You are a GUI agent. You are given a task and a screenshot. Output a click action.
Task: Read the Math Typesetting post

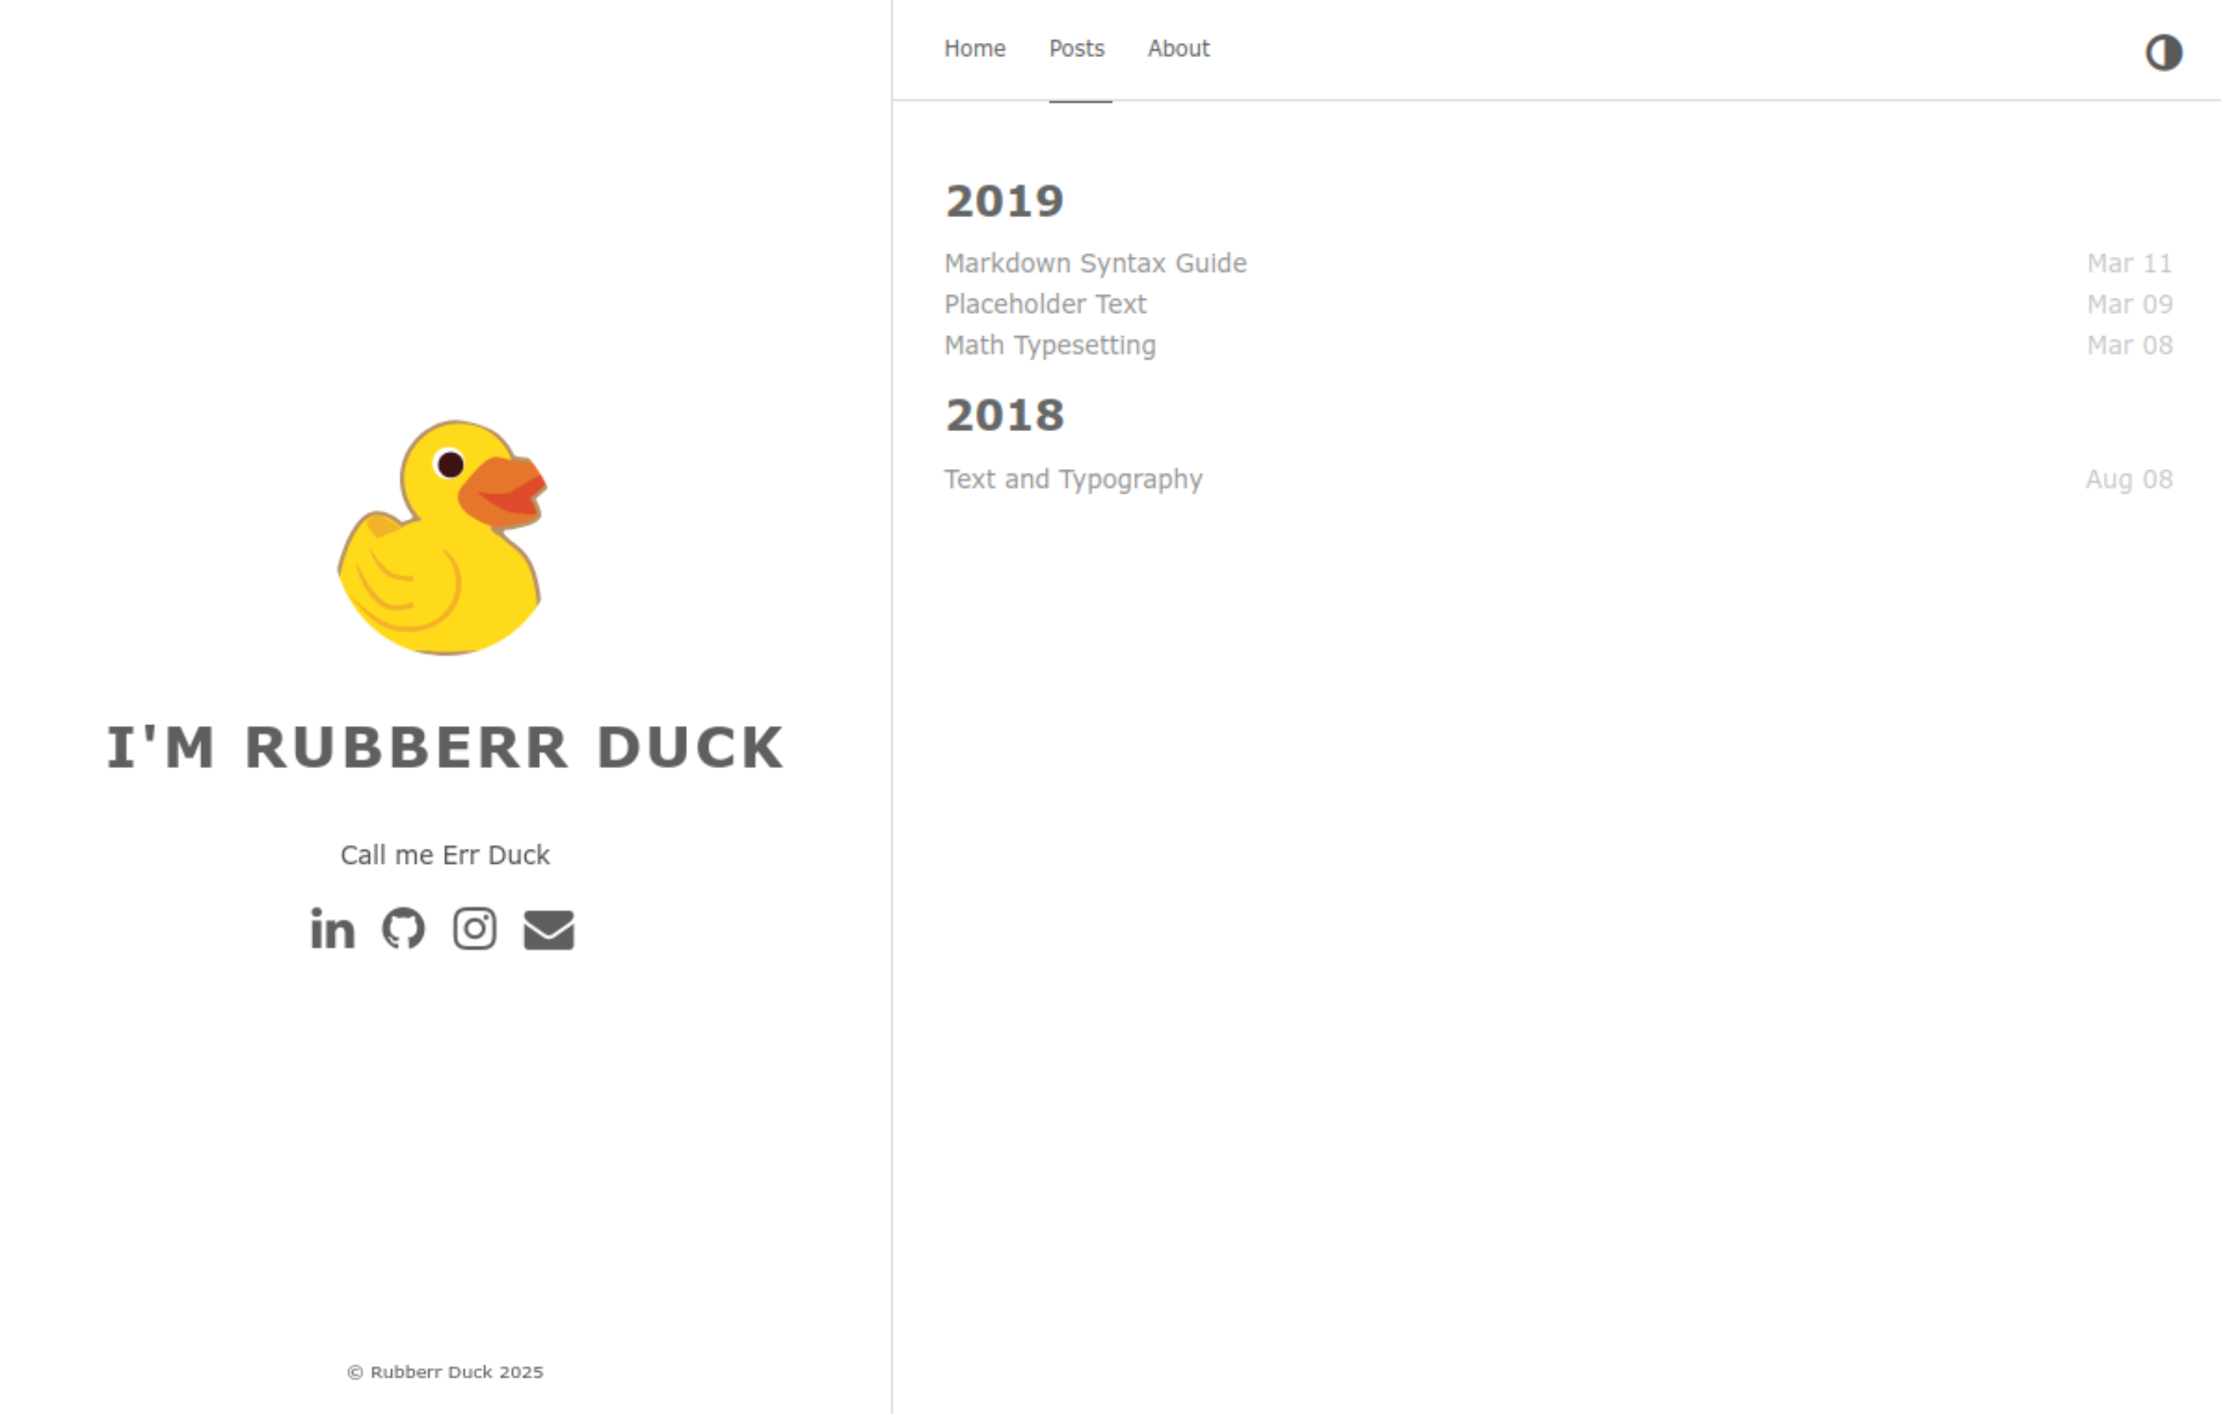pyautogui.click(x=1049, y=345)
